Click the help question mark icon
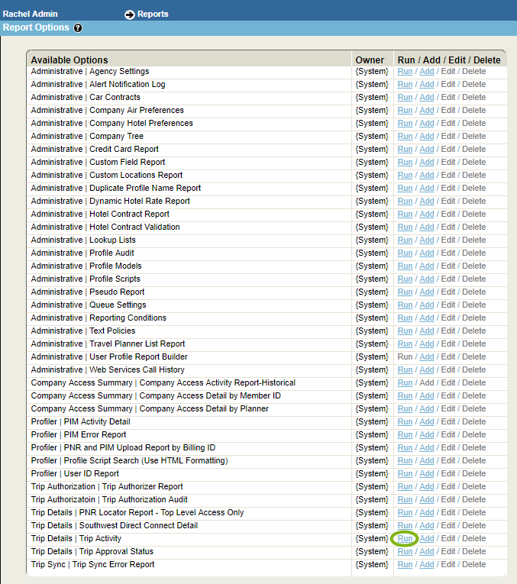Screen dimensions: 517x584 78,28
